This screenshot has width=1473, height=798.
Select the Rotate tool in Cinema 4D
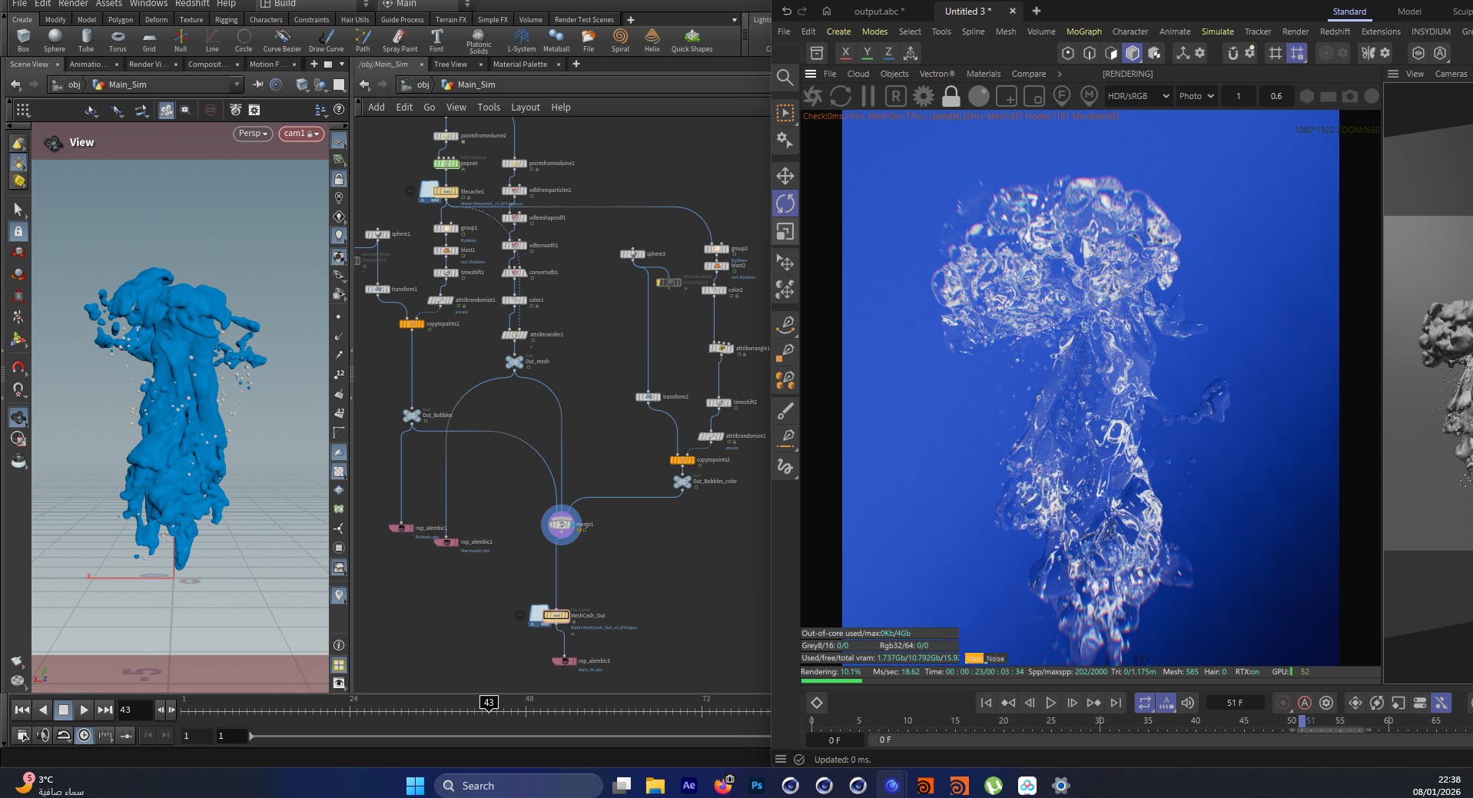tap(785, 204)
